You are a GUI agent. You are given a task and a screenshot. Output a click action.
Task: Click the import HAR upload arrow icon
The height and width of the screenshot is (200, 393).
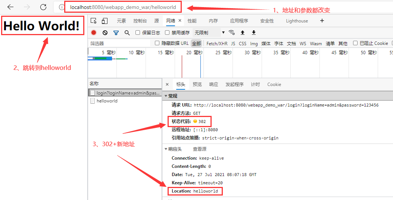(x=242, y=33)
